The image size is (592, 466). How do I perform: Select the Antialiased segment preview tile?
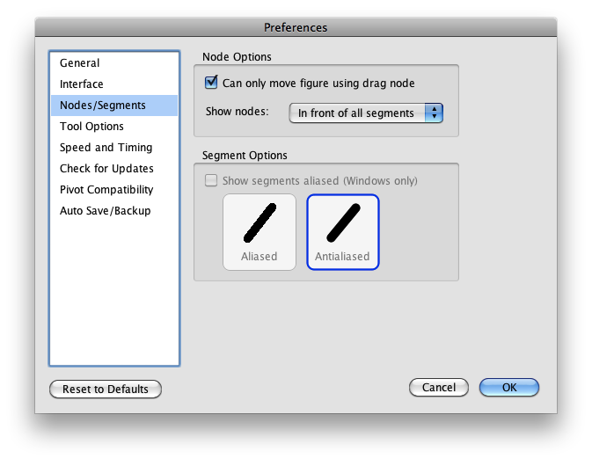click(343, 232)
